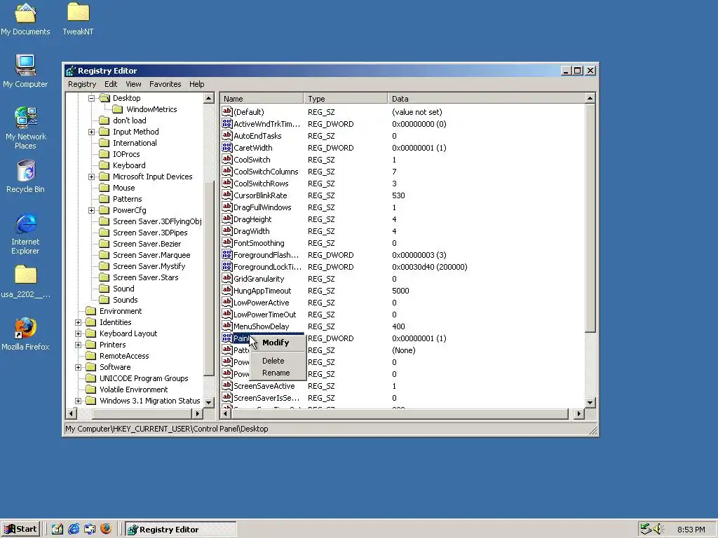Select My Computer desktop icon

[25, 71]
